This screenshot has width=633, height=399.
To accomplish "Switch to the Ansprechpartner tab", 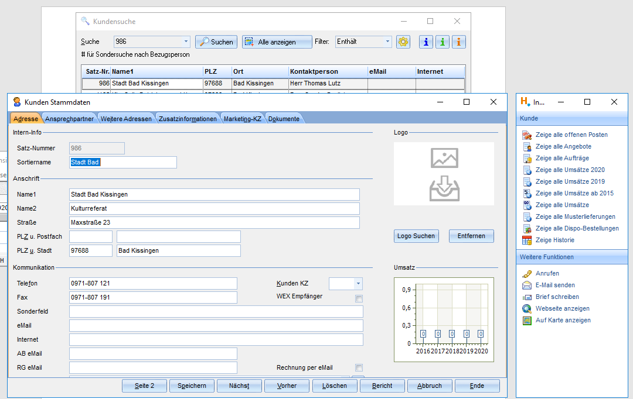I will [69, 119].
